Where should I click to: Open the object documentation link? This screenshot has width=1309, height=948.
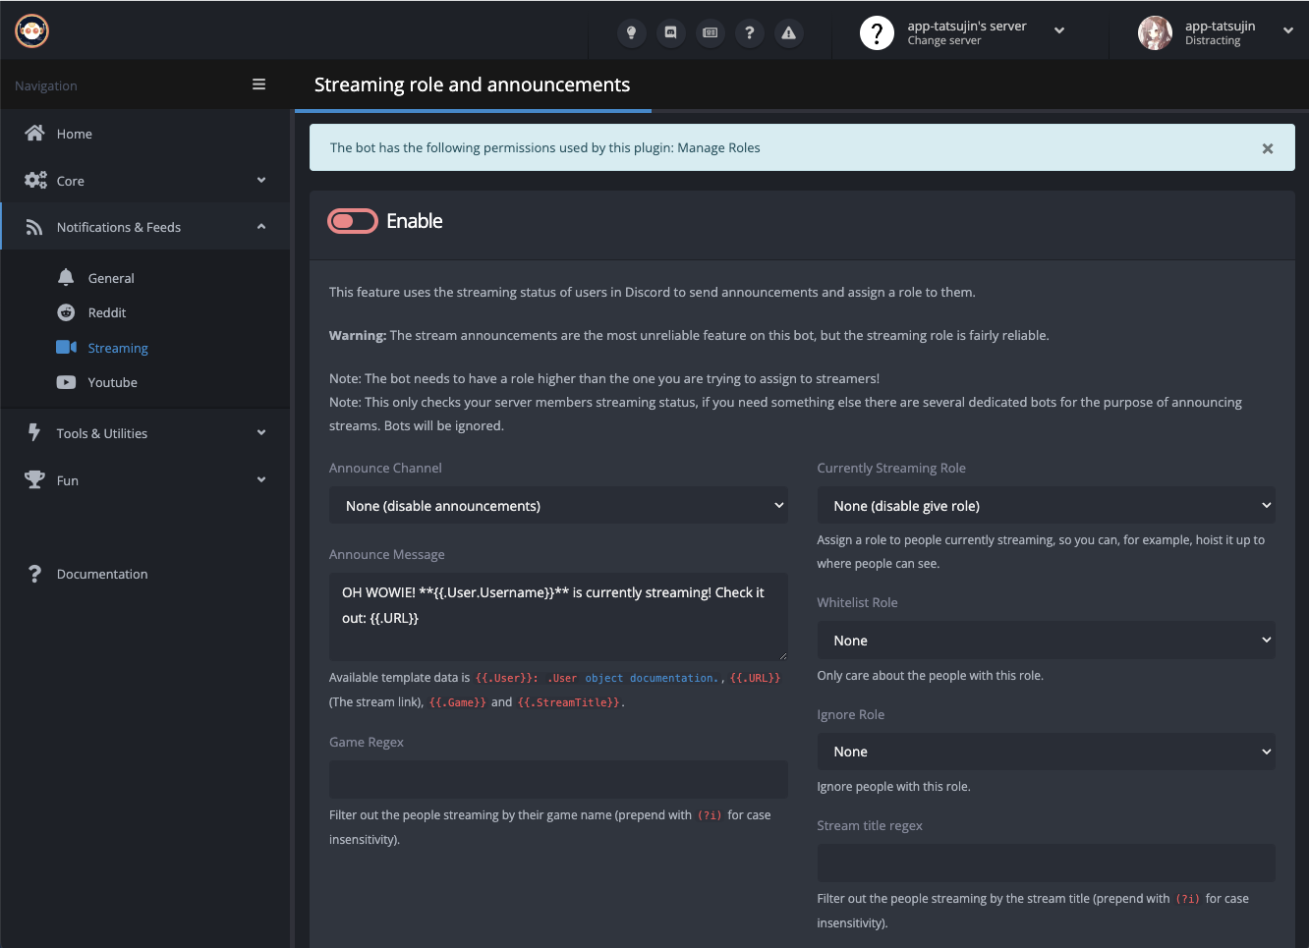(x=650, y=678)
